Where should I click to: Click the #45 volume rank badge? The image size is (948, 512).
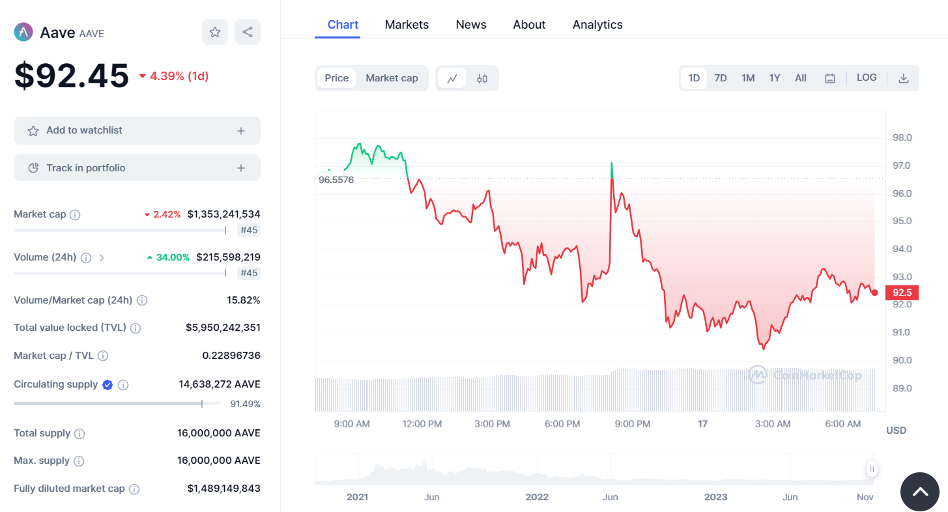click(x=249, y=273)
